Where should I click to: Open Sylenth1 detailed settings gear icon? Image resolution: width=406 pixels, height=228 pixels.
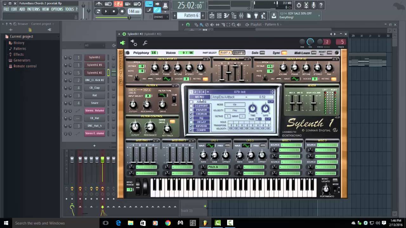tap(134, 43)
